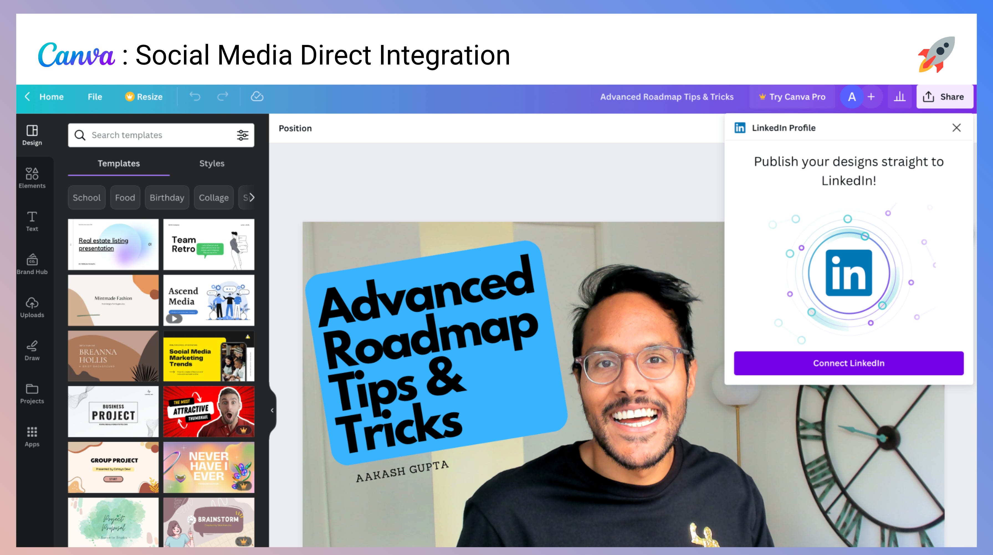Open the Apps panel
The width and height of the screenshot is (993, 555).
pyautogui.click(x=32, y=437)
